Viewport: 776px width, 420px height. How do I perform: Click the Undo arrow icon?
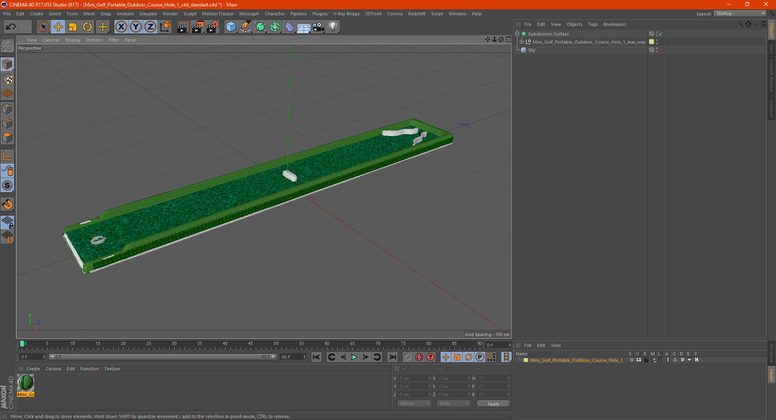tap(11, 27)
